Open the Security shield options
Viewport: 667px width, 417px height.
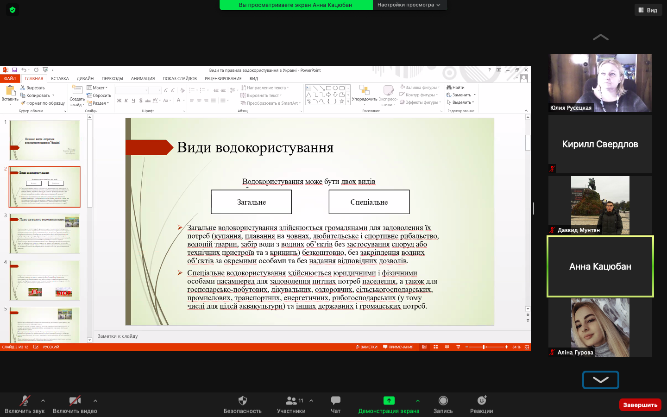(x=242, y=404)
